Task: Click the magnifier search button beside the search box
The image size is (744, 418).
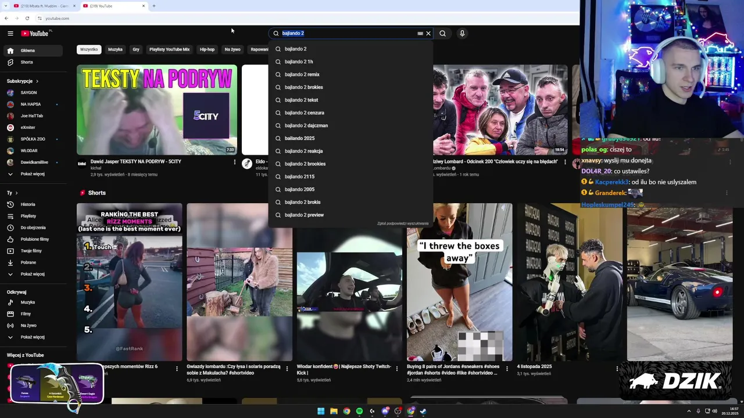Action: click(x=442, y=34)
